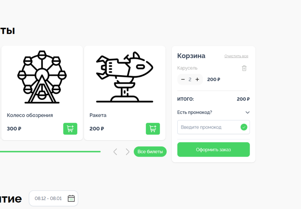This screenshot has height=209, width=301.
Task: Select the Ракета ticket title
Action: 98,115
